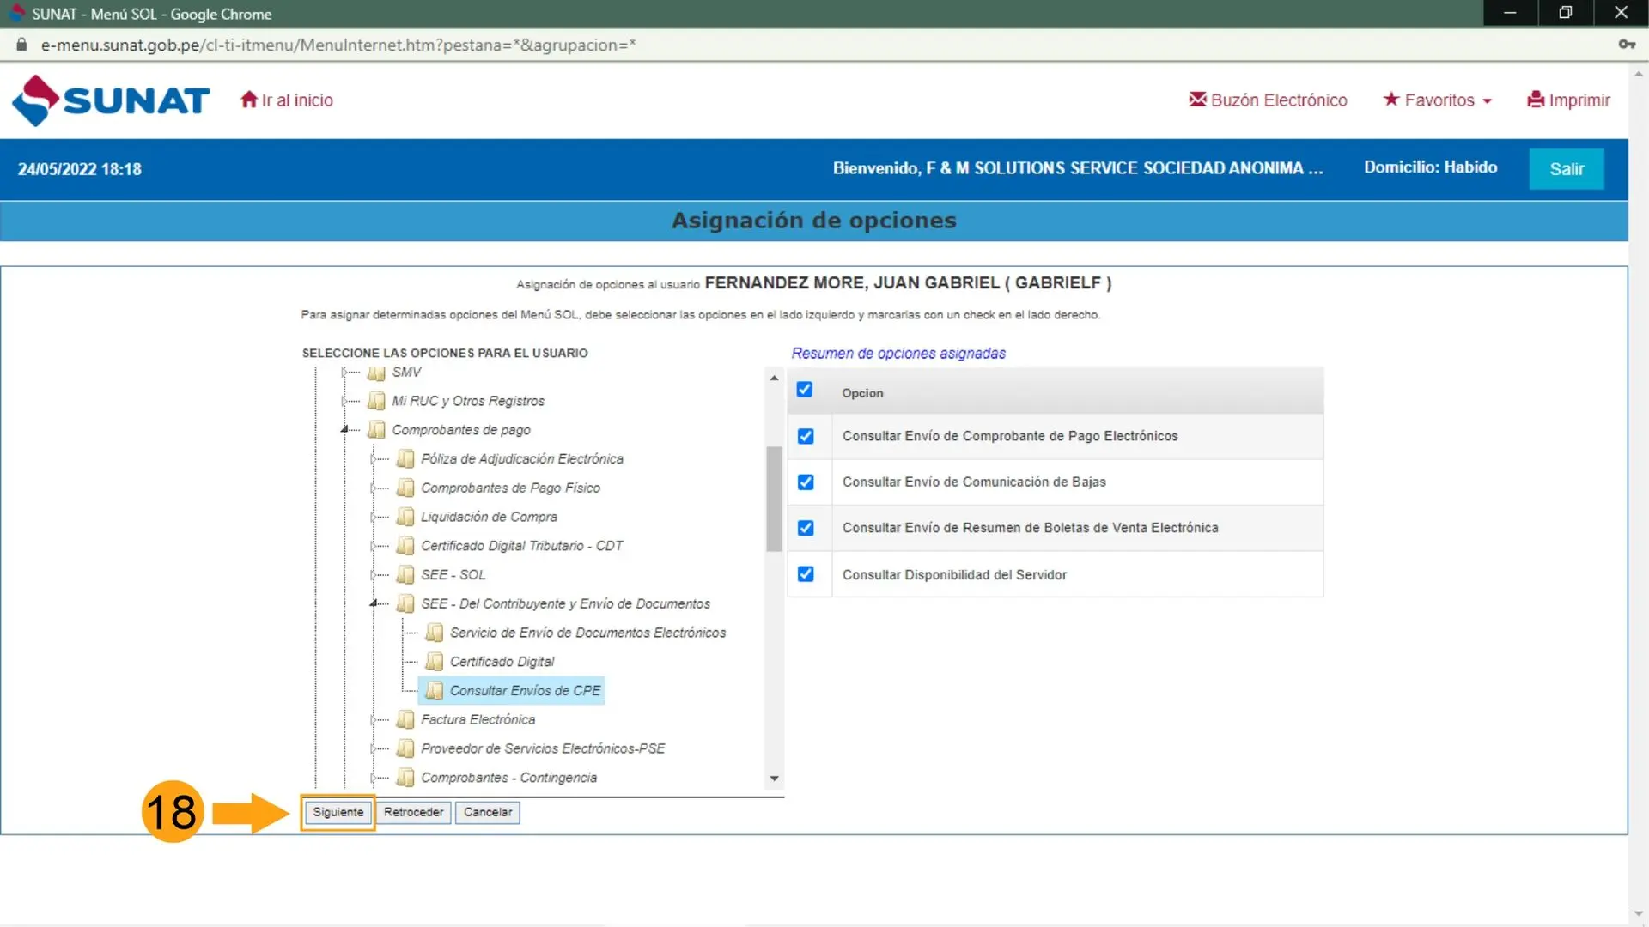This screenshot has width=1649, height=927.
Task: Select Comprobantes de Pago Físico tree item
Action: [510, 488]
